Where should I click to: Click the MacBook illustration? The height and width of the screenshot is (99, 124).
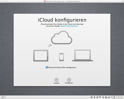pos(82,55)
